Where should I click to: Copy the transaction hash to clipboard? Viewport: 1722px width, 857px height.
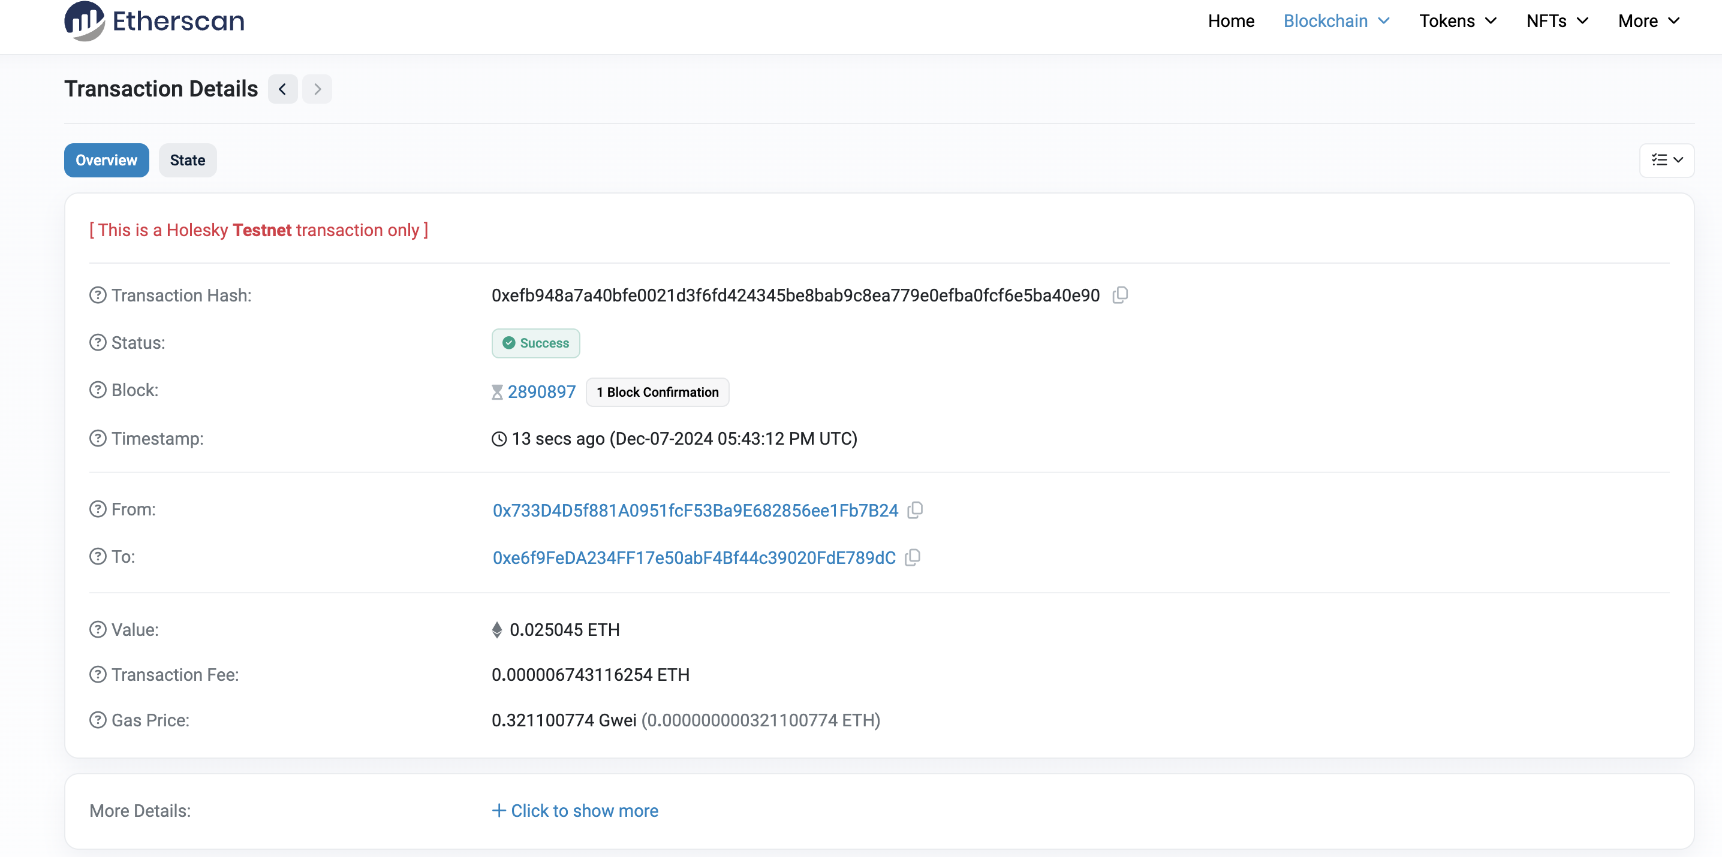pos(1119,295)
